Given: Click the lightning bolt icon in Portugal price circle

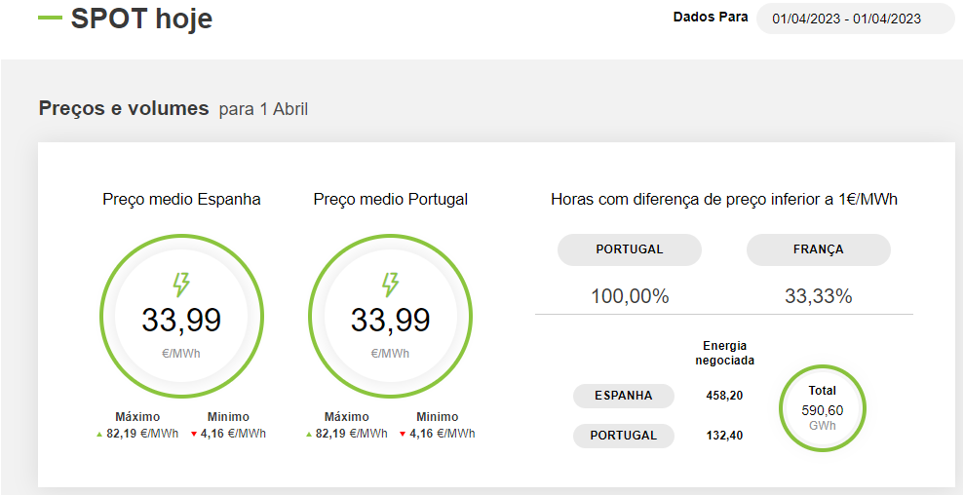Looking at the screenshot, I should pyautogui.click(x=390, y=285).
